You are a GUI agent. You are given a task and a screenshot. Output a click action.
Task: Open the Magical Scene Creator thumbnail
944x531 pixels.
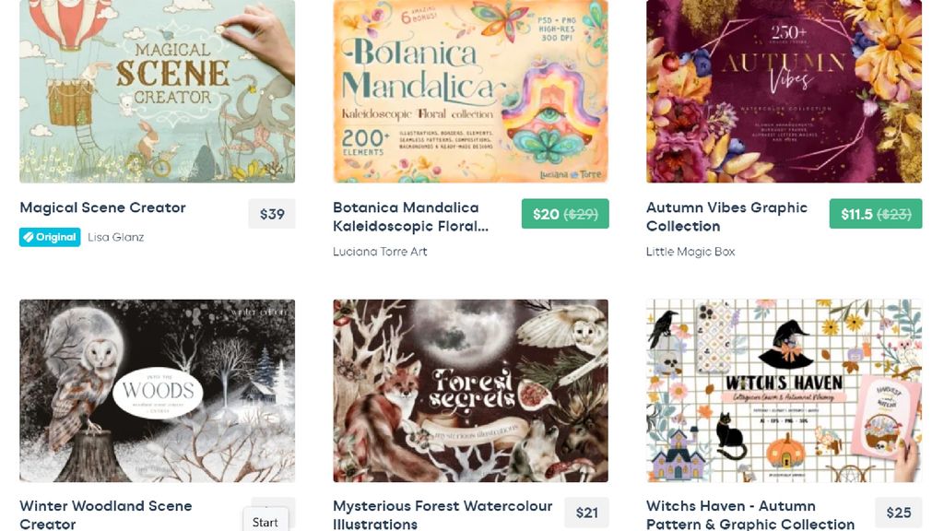pos(157,90)
